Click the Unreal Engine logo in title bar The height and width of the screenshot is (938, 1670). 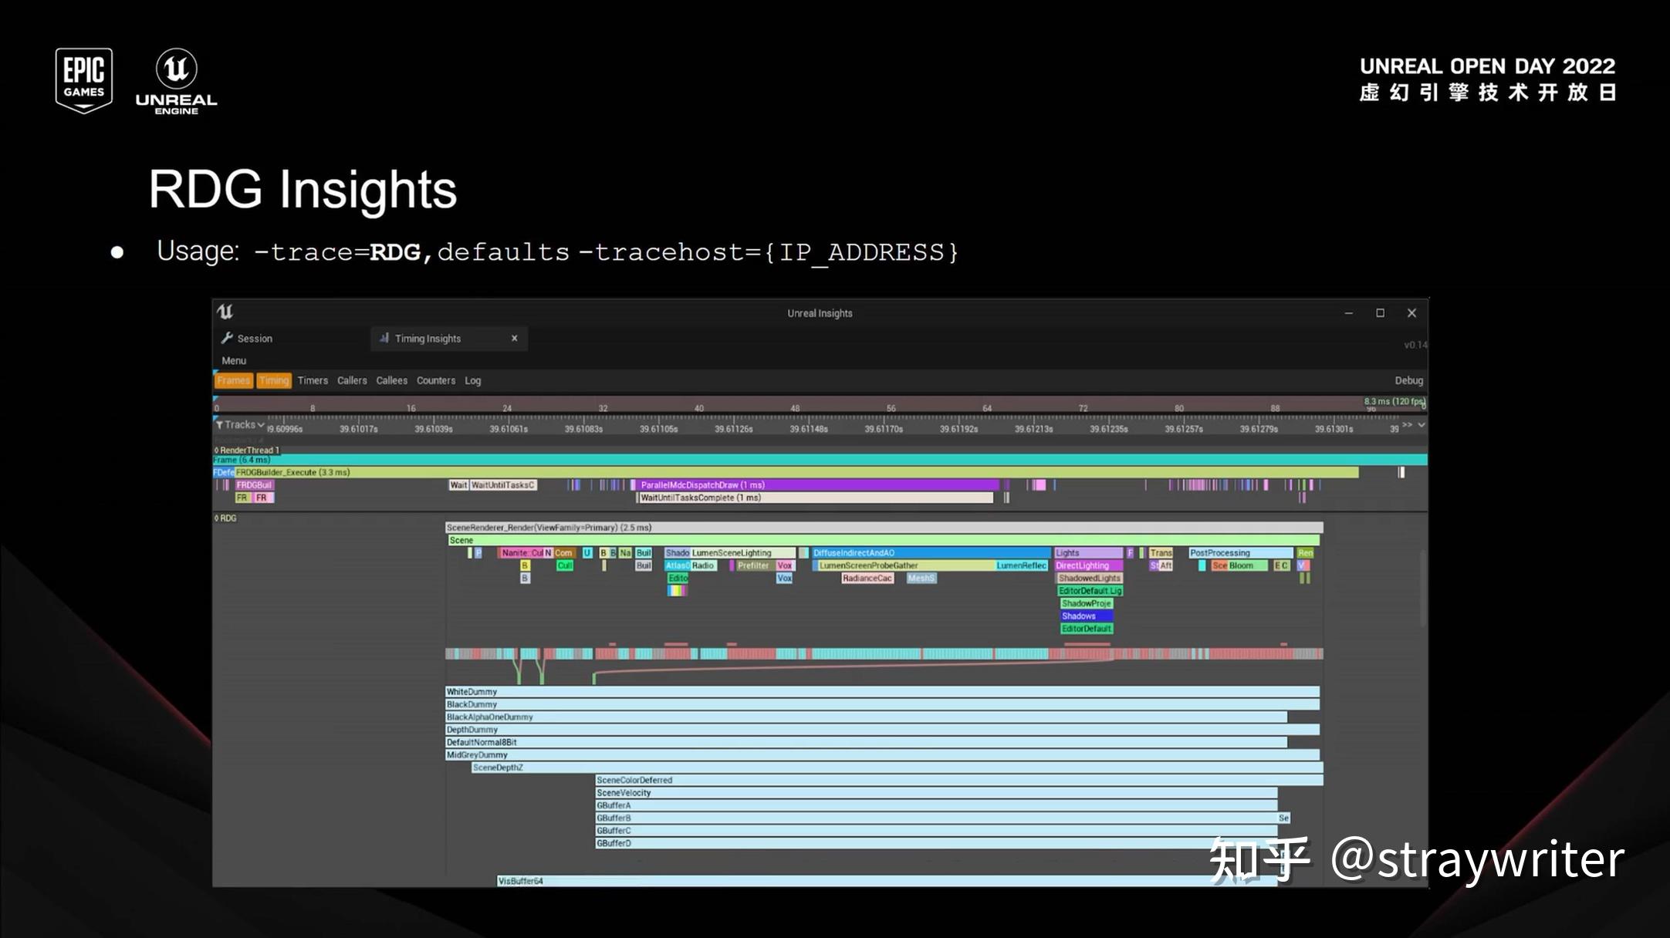[225, 312]
